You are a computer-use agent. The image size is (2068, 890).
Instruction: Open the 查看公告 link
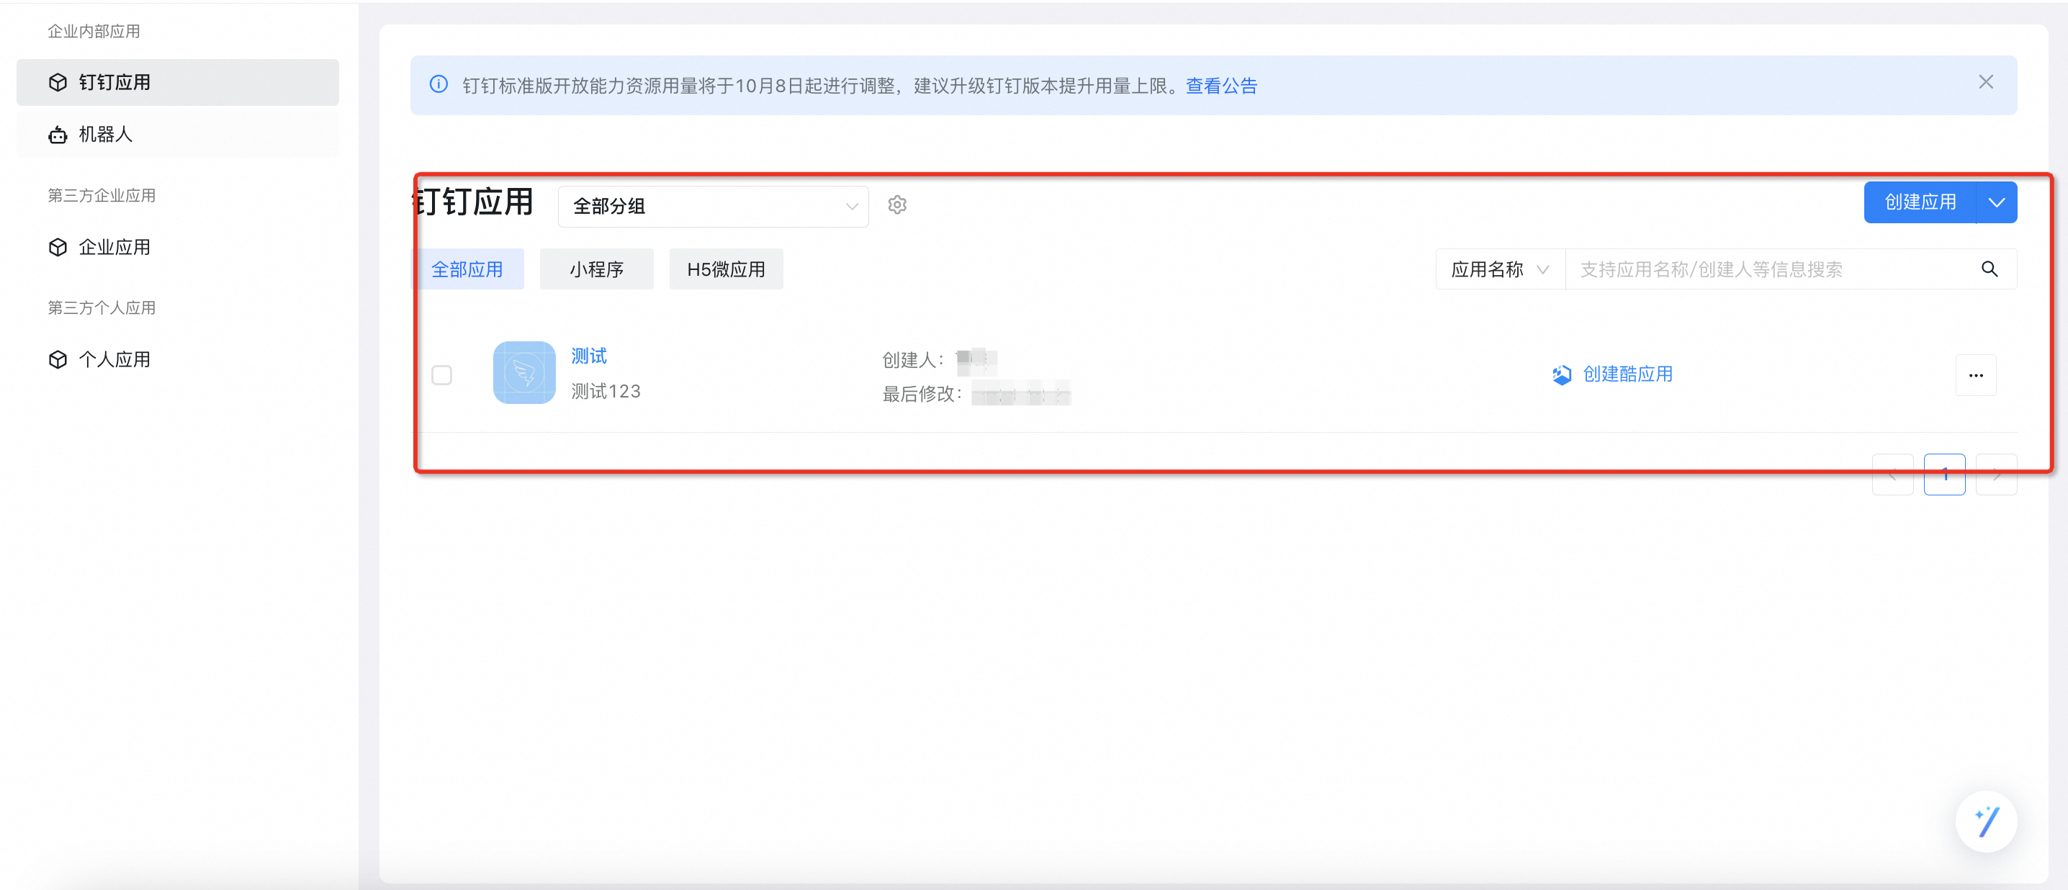(1221, 86)
